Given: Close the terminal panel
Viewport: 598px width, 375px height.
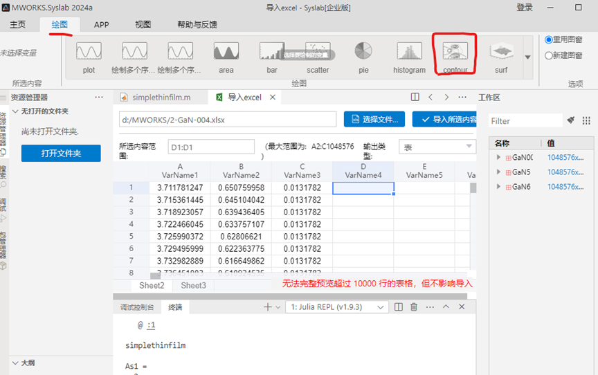Looking at the screenshot, I should [x=462, y=307].
